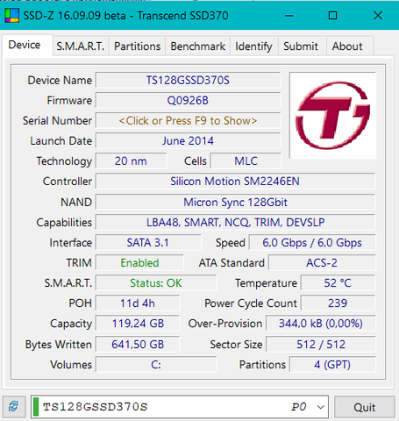The image size is (399, 421).
Task: Click the Controller field Silicon Motion SM2246EN
Action: tap(235, 182)
